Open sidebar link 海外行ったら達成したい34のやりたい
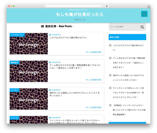Viewport: 157px width, 133px height. tap(128, 78)
